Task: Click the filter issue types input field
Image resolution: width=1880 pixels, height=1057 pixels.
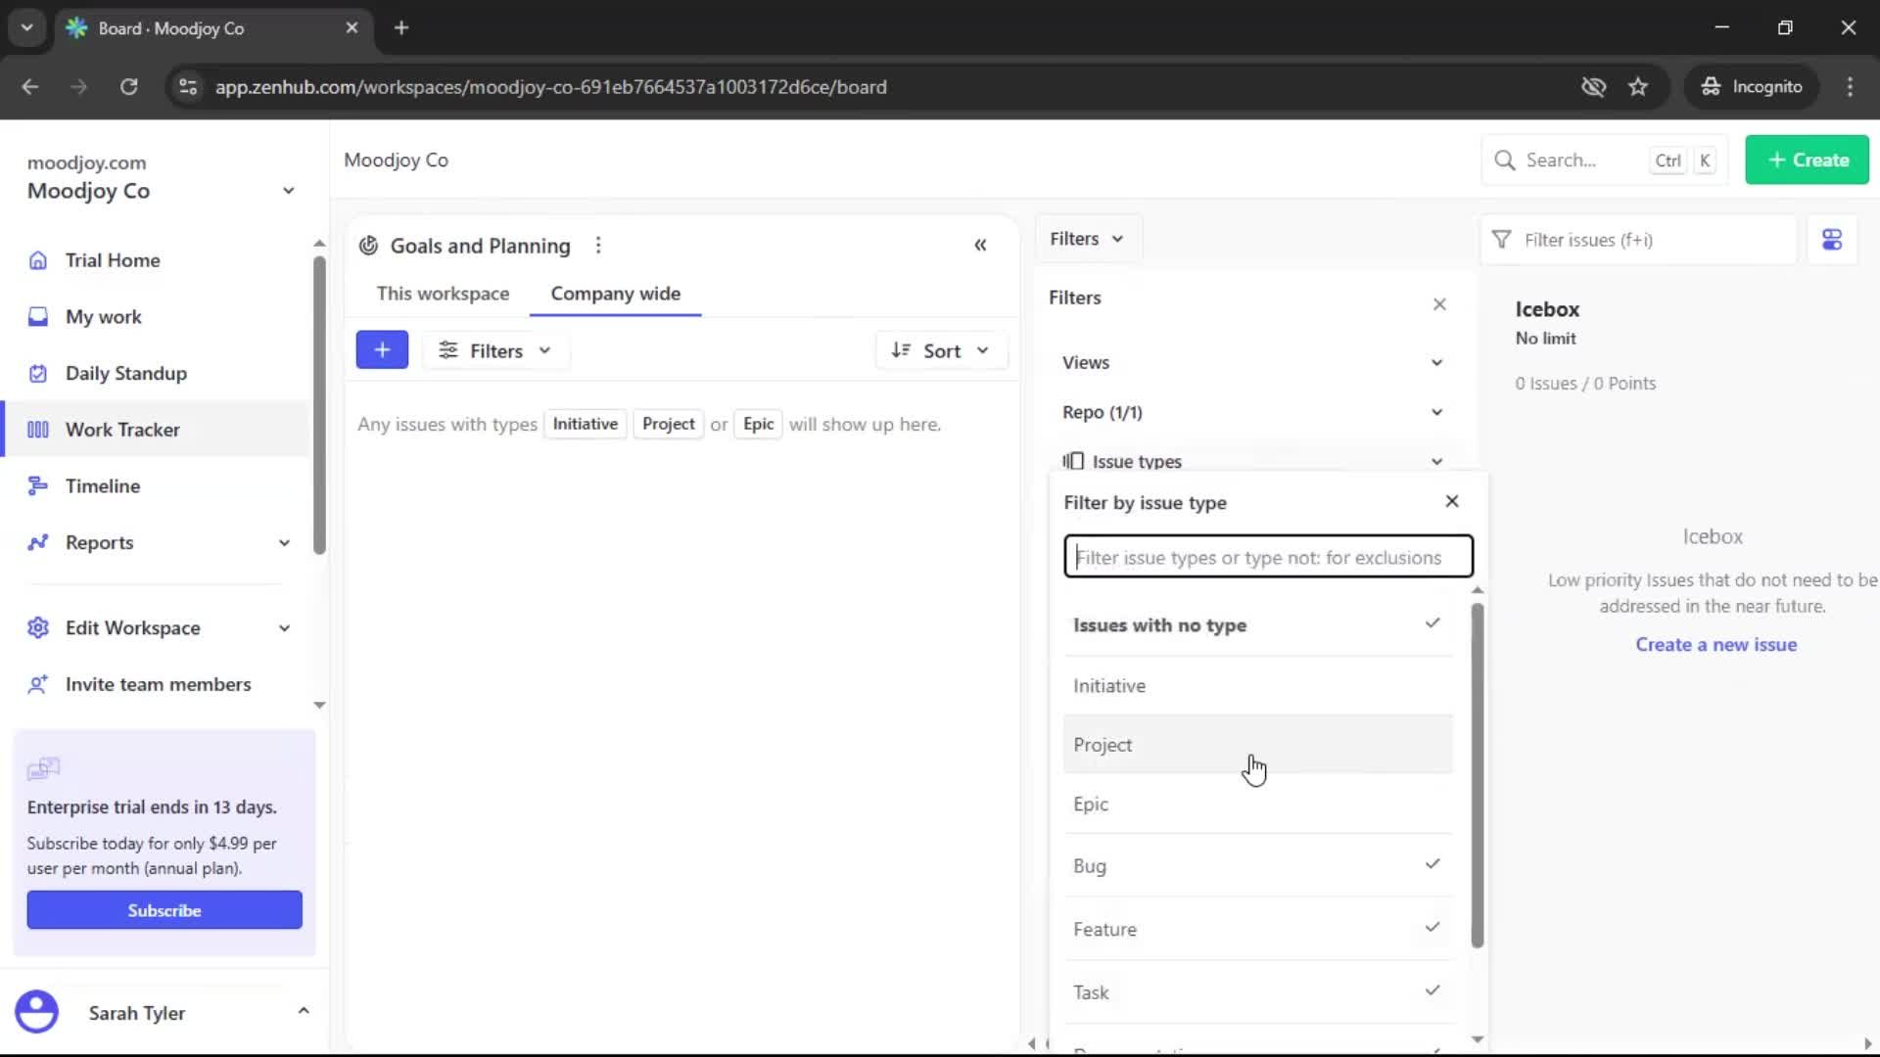Action: click(x=1267, y=556)
